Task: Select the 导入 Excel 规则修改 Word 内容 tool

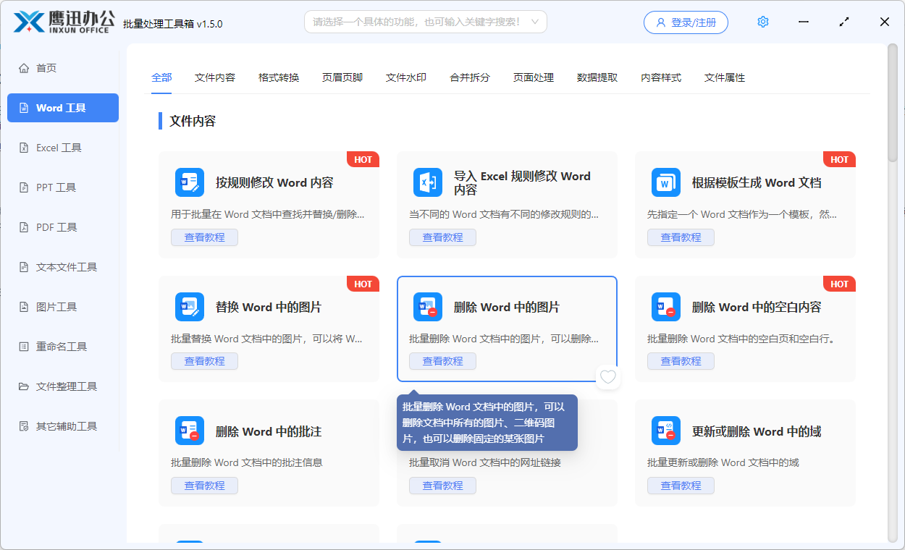Action: tap(428, 182)
